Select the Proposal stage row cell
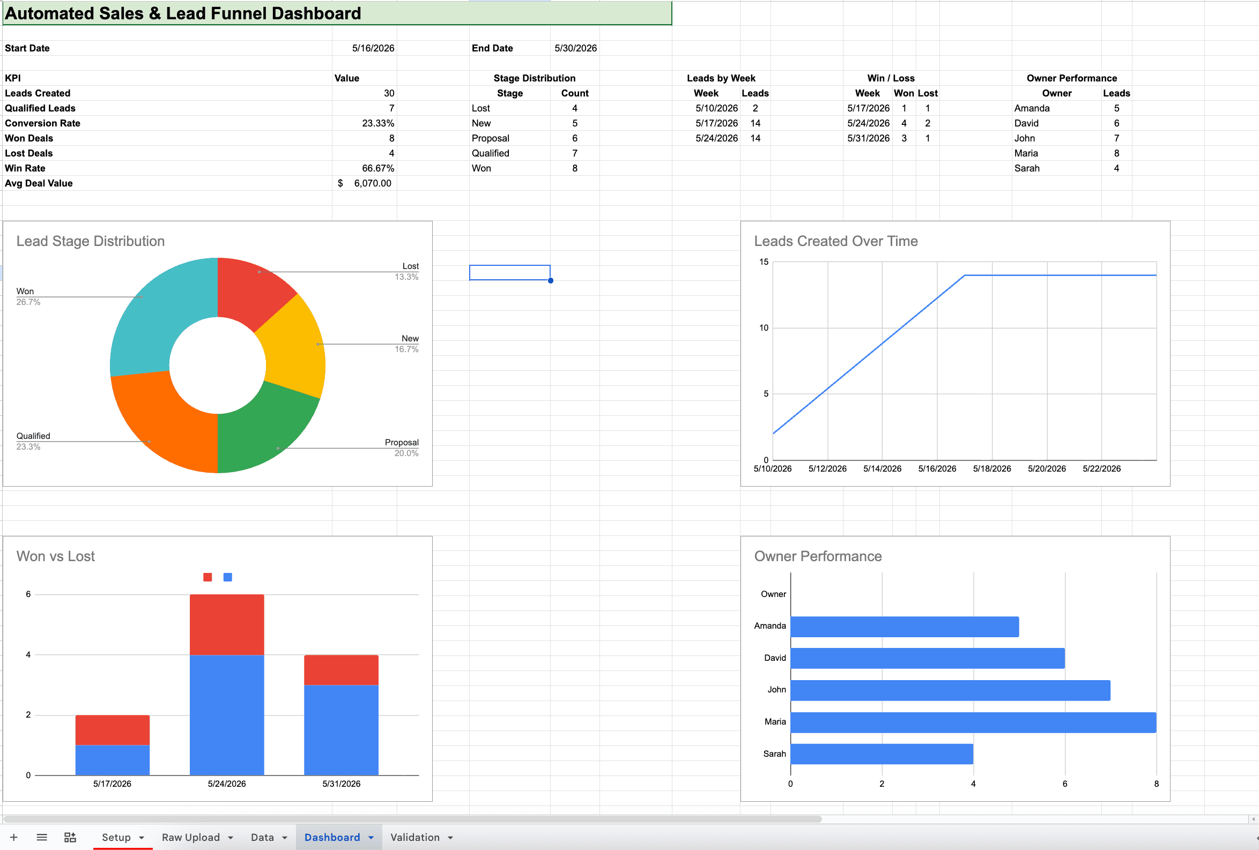1259x850 pixels. 510,139
